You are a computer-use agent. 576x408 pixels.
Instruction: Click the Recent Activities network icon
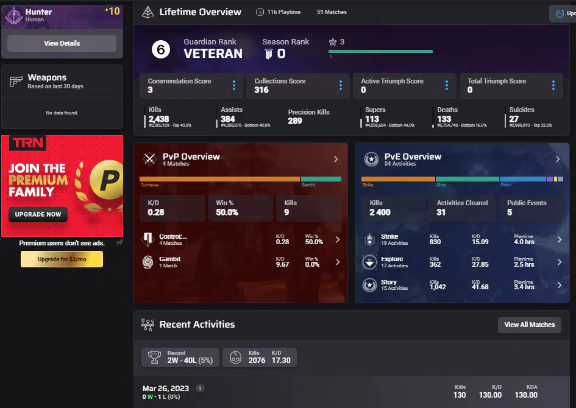pos(148,325)
